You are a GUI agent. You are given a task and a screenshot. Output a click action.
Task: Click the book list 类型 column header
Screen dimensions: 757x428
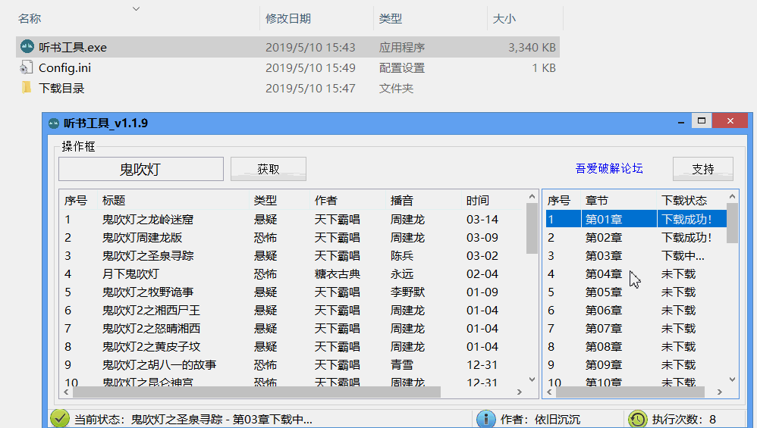coord(265,201)
